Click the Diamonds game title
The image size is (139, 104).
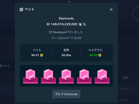(x=66, y=18)
